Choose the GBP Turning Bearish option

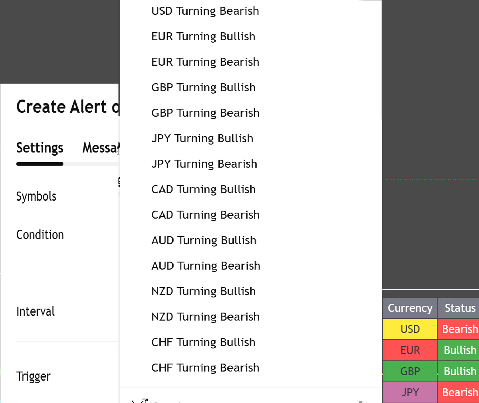[205, 113]
